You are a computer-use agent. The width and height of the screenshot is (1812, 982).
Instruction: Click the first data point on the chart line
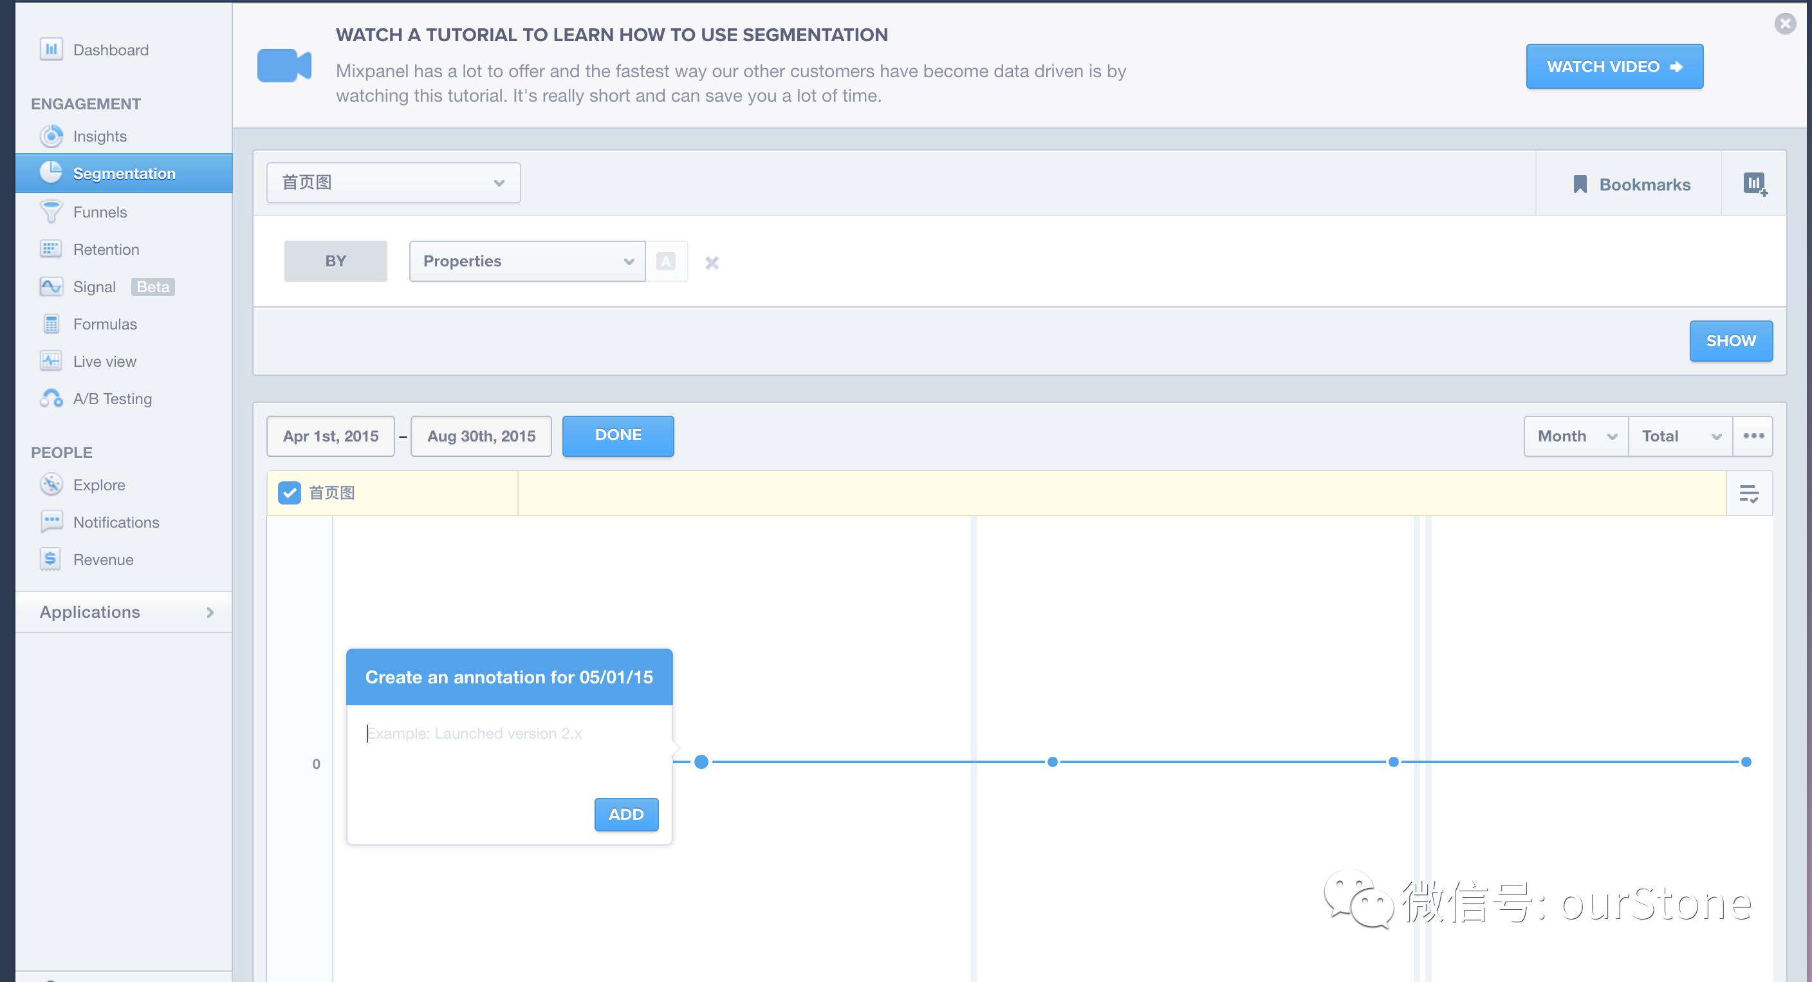[x=701, y=762]
